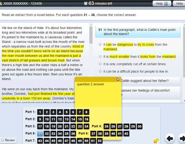The width and height of the screenshot is (185, 144).
Task: Go to question 32
Action: click(x=47, y=134)
